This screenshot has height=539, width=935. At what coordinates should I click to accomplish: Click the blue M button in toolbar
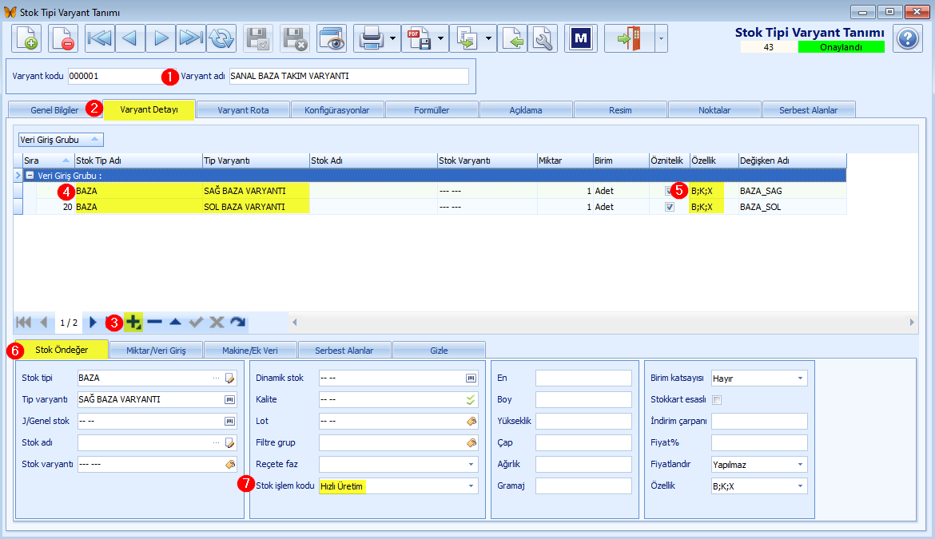pyautogui.click(x=581, y=38)
